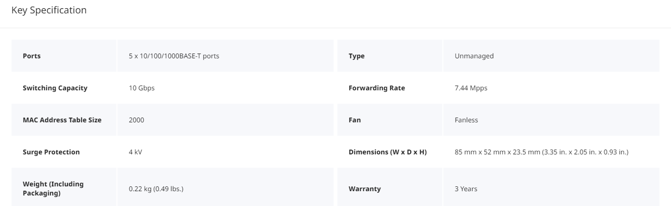Select the Weight (Including Packaging) label
The image size is (671, 206).
point(53,188)
